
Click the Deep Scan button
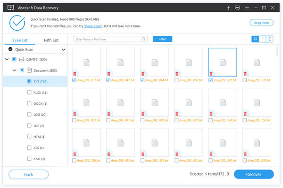point(261,23)
